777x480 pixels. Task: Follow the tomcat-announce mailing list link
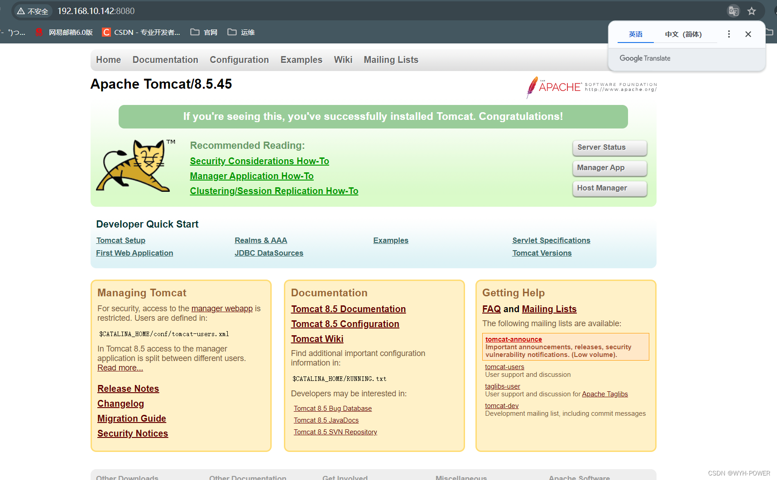513,339
